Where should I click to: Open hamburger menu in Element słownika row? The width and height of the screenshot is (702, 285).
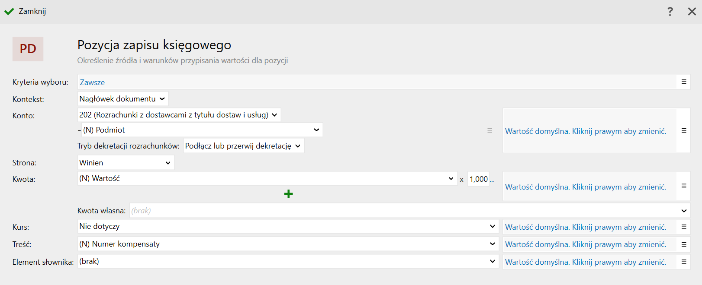684,262
